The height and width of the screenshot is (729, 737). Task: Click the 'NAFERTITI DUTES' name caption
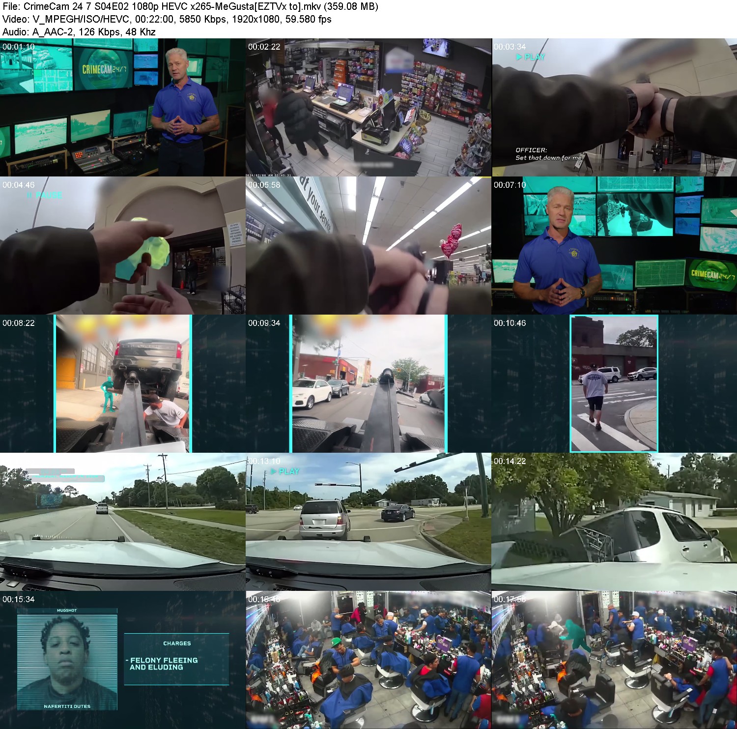pyautogui.click(x=67, y=706)
